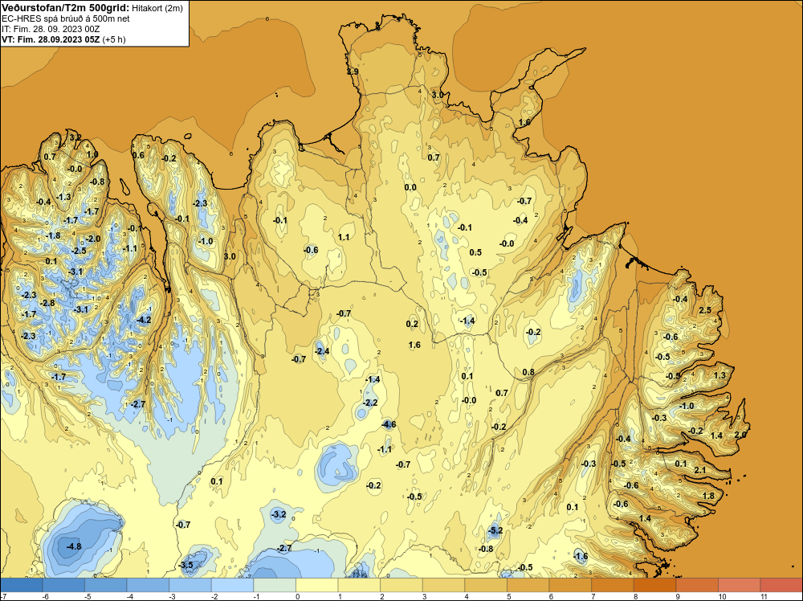
Task: Click the legend scale label '-6'
Action: [x=46, y=597]
